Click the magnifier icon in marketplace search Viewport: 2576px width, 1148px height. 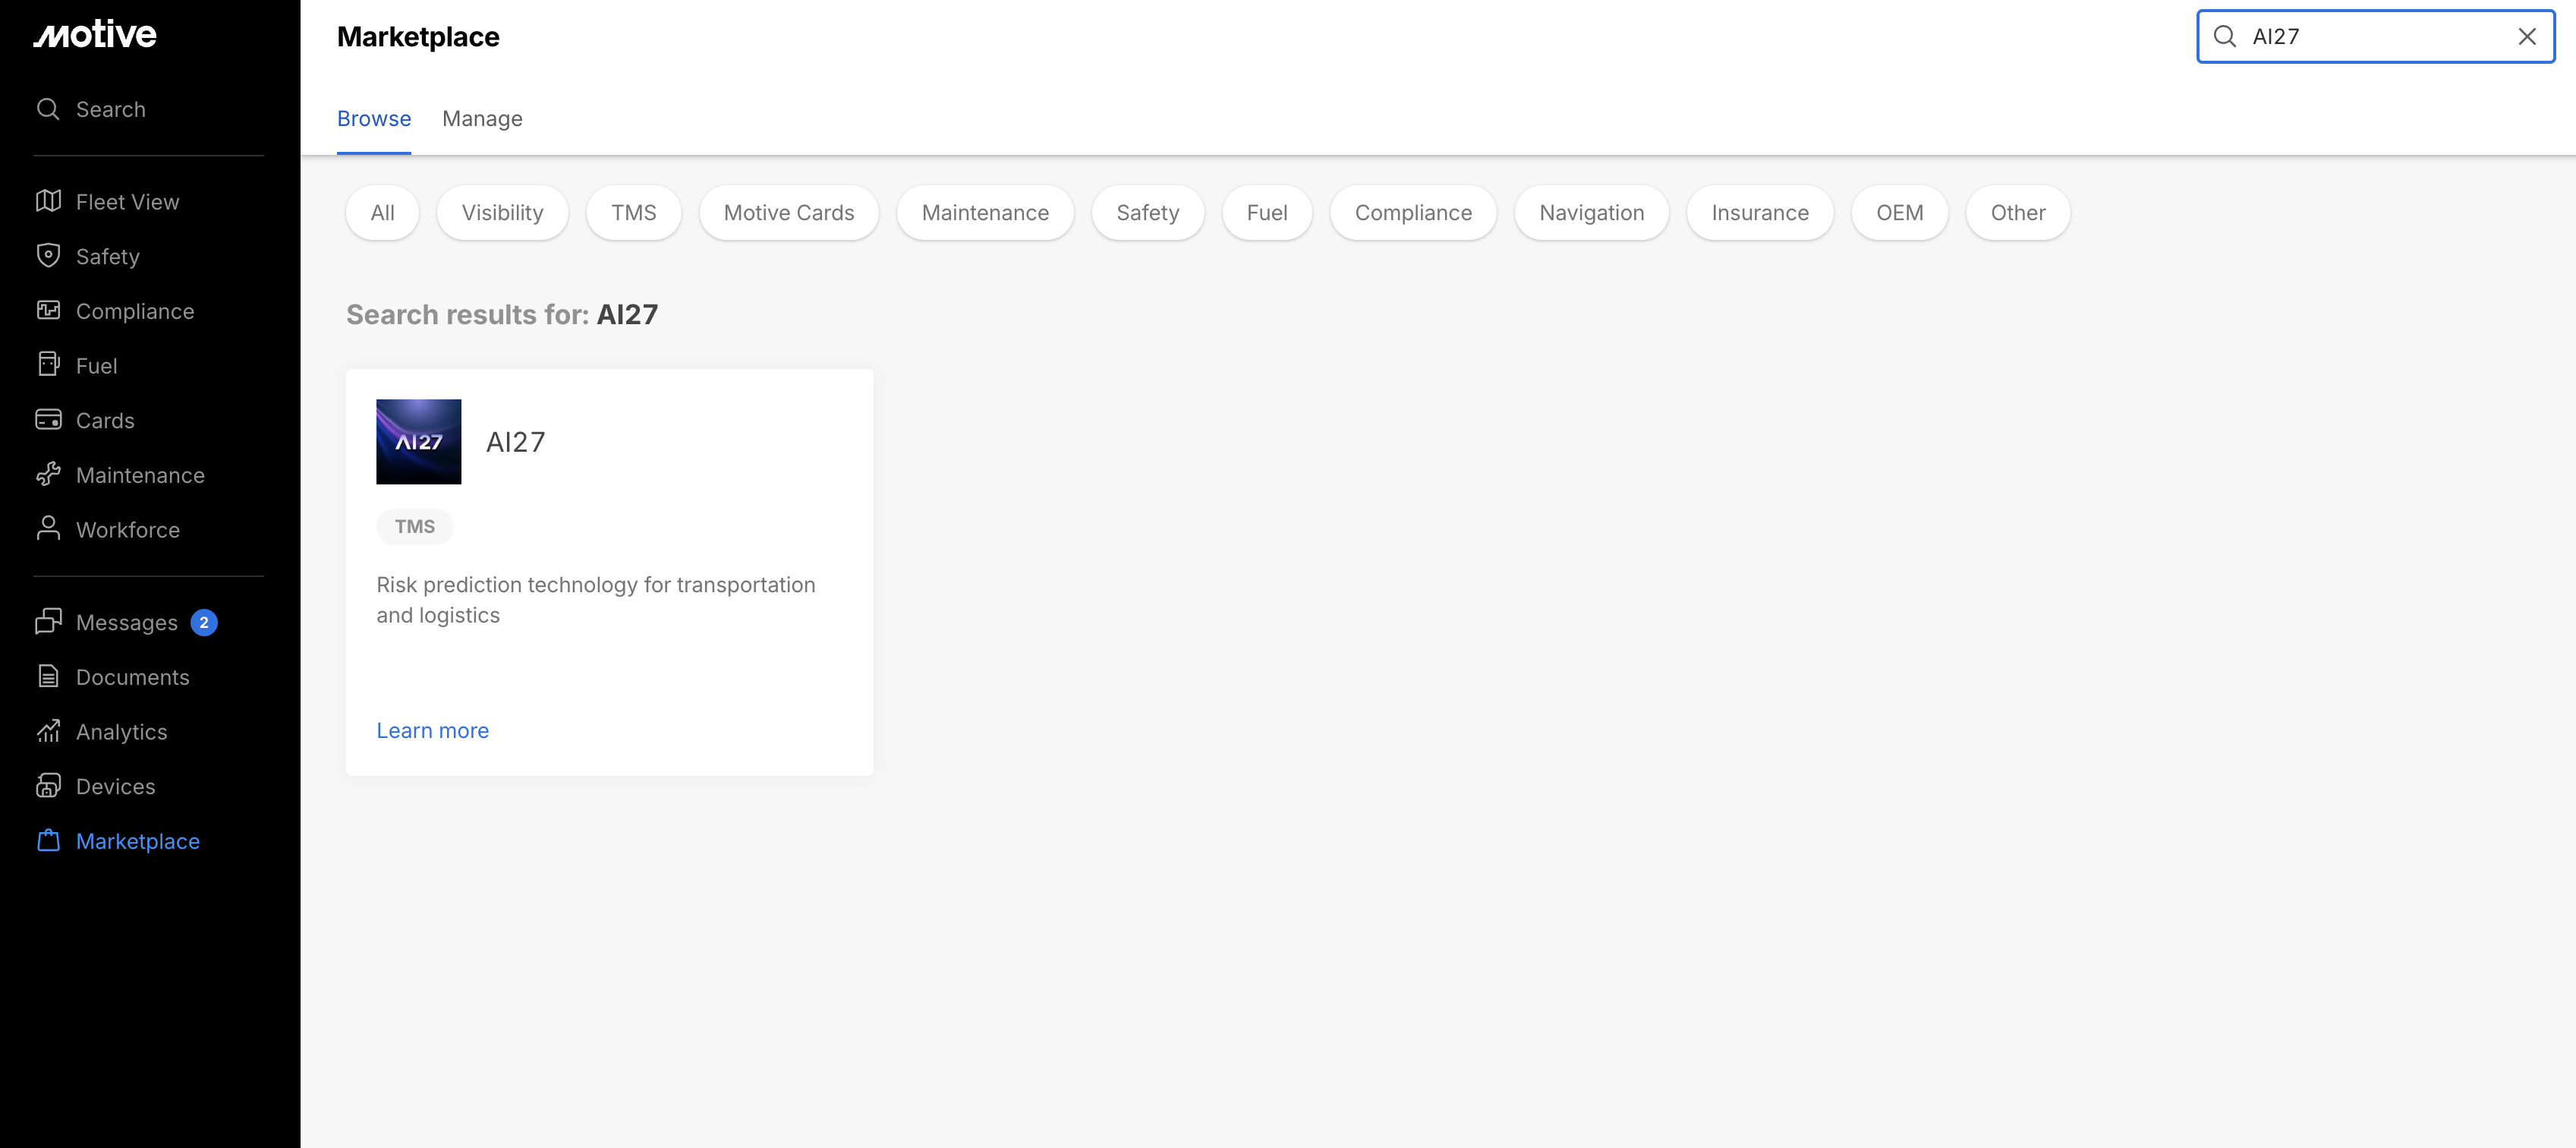click(2224, 36)
